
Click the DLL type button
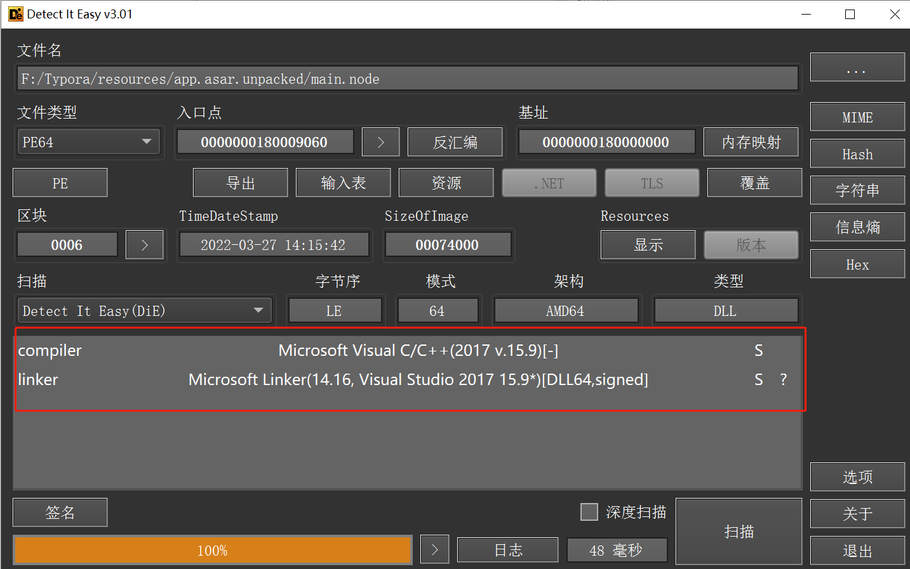726,311
